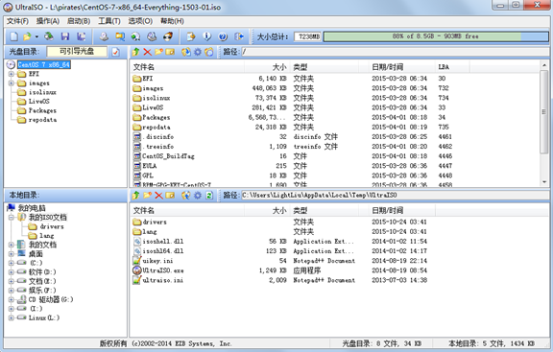This screenshot has height=352, width=553.
Task: Click the Open file folder icon
Action: [27, 36]
